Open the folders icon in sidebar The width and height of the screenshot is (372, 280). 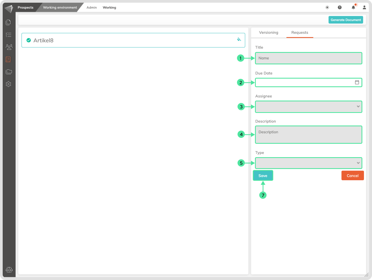(x=9, y=72)
